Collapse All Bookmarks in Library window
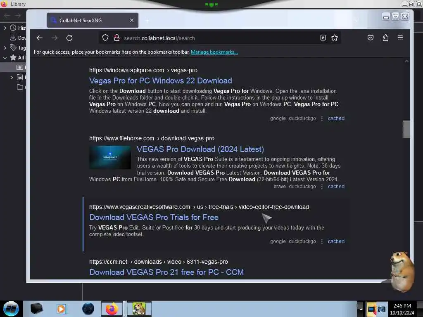This screenshot has width=423, height=317. click(5, 58)
